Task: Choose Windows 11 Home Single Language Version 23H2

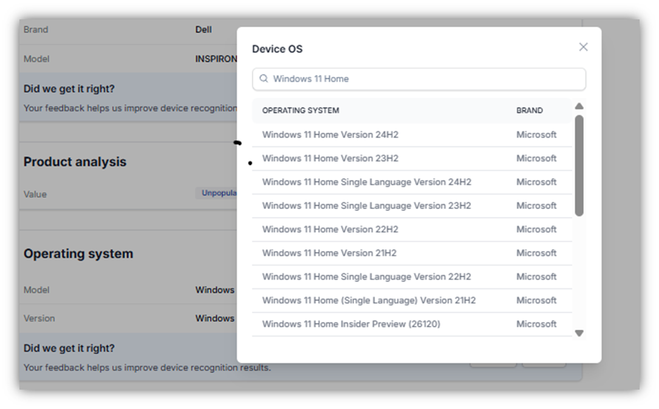Action: click(412, 205)
